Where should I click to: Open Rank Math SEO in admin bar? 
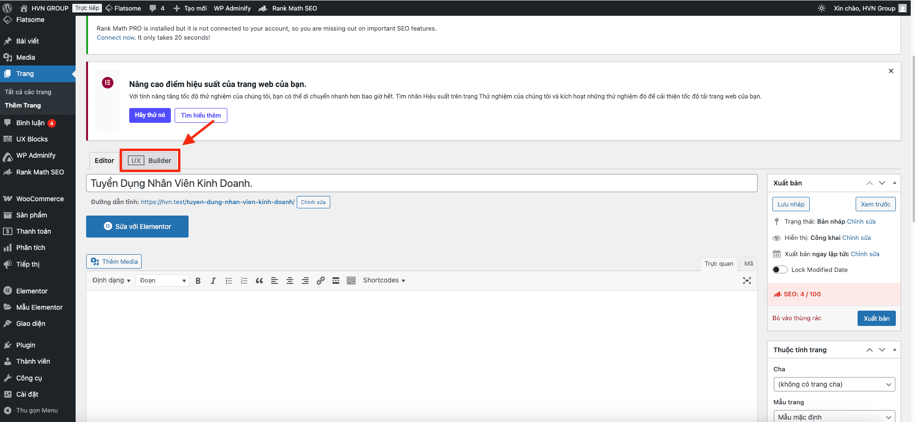(x=288, y=8)
